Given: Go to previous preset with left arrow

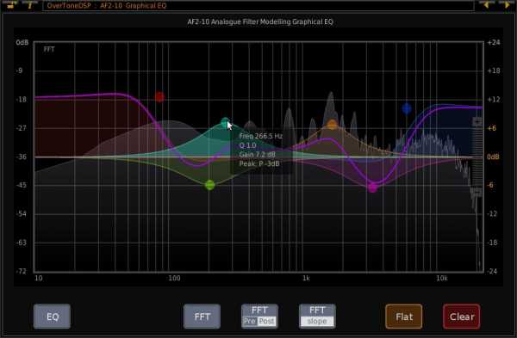Looking at the screenshot, I should click(486, 4).
